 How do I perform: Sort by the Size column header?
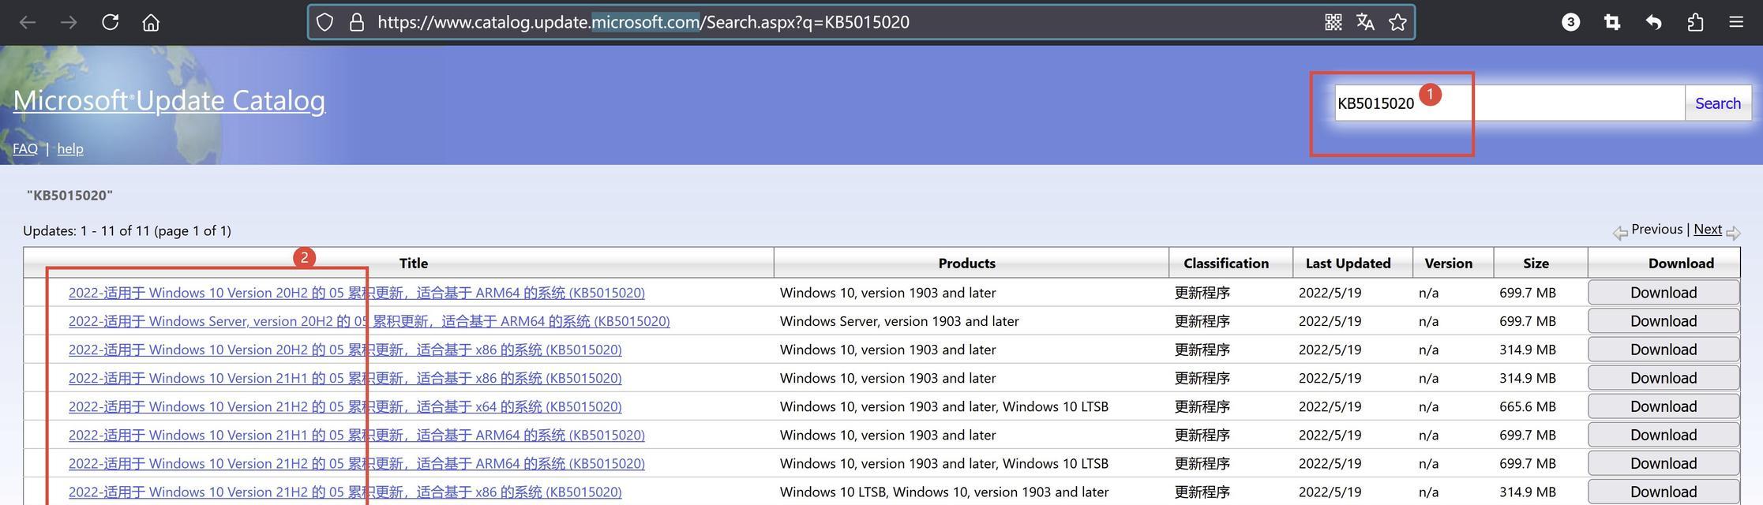point(1536,263)
